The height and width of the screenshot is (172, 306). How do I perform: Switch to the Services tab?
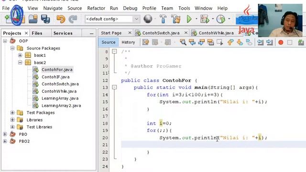coord(63,33)
